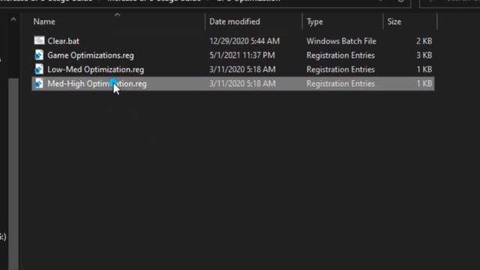Click Registration Entries type for Med-High Optimization

(340, 84)
